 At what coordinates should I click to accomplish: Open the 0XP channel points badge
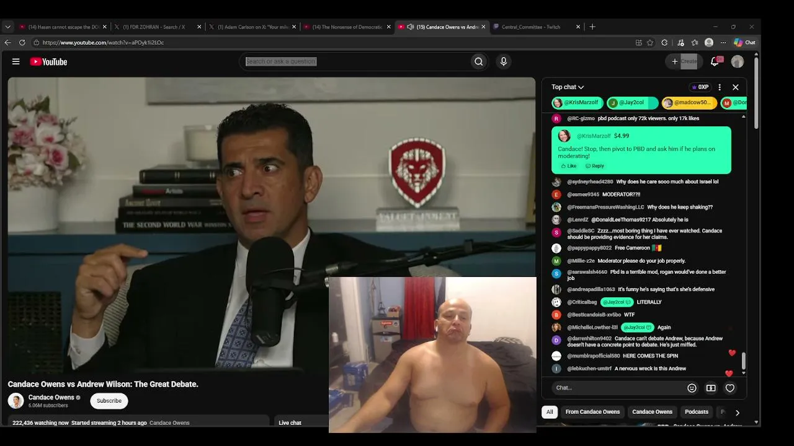pyautogui.click(x=700, y=87)
